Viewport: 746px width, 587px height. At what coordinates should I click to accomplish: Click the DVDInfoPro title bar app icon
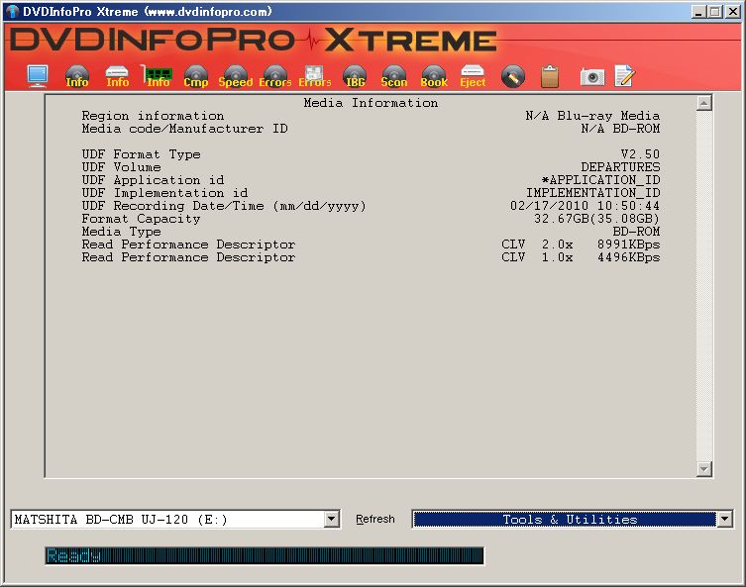(12, 12)
